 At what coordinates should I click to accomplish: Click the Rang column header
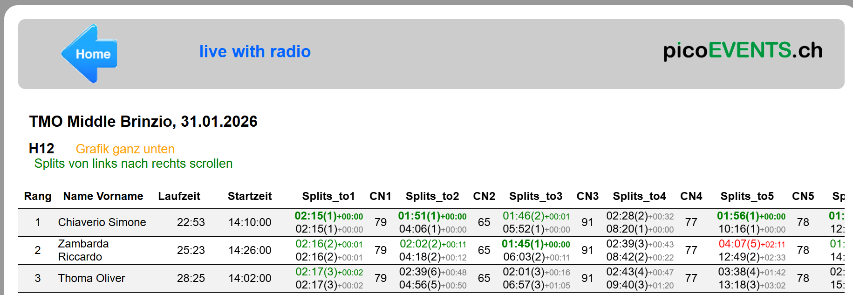coord(38,196)
